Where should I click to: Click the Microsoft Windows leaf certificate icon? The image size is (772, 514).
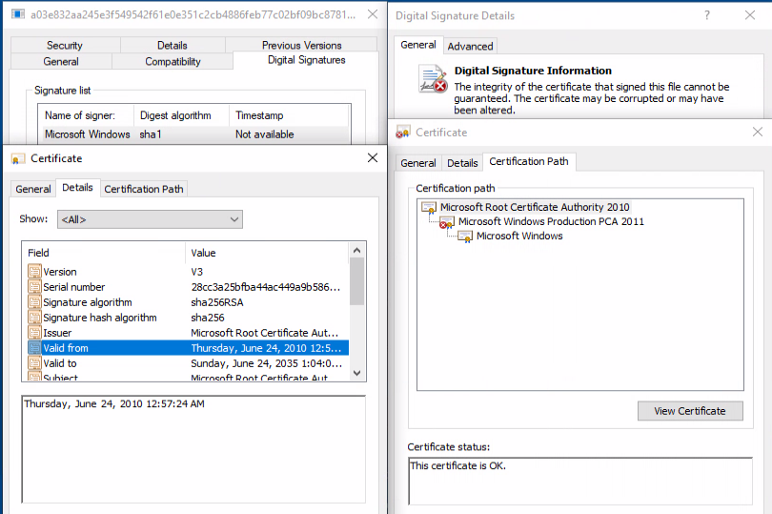click(x=465, y=236)
